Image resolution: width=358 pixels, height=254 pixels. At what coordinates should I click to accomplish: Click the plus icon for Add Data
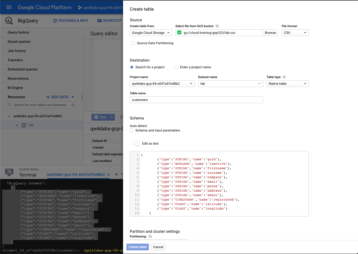[x=48, y=97]
